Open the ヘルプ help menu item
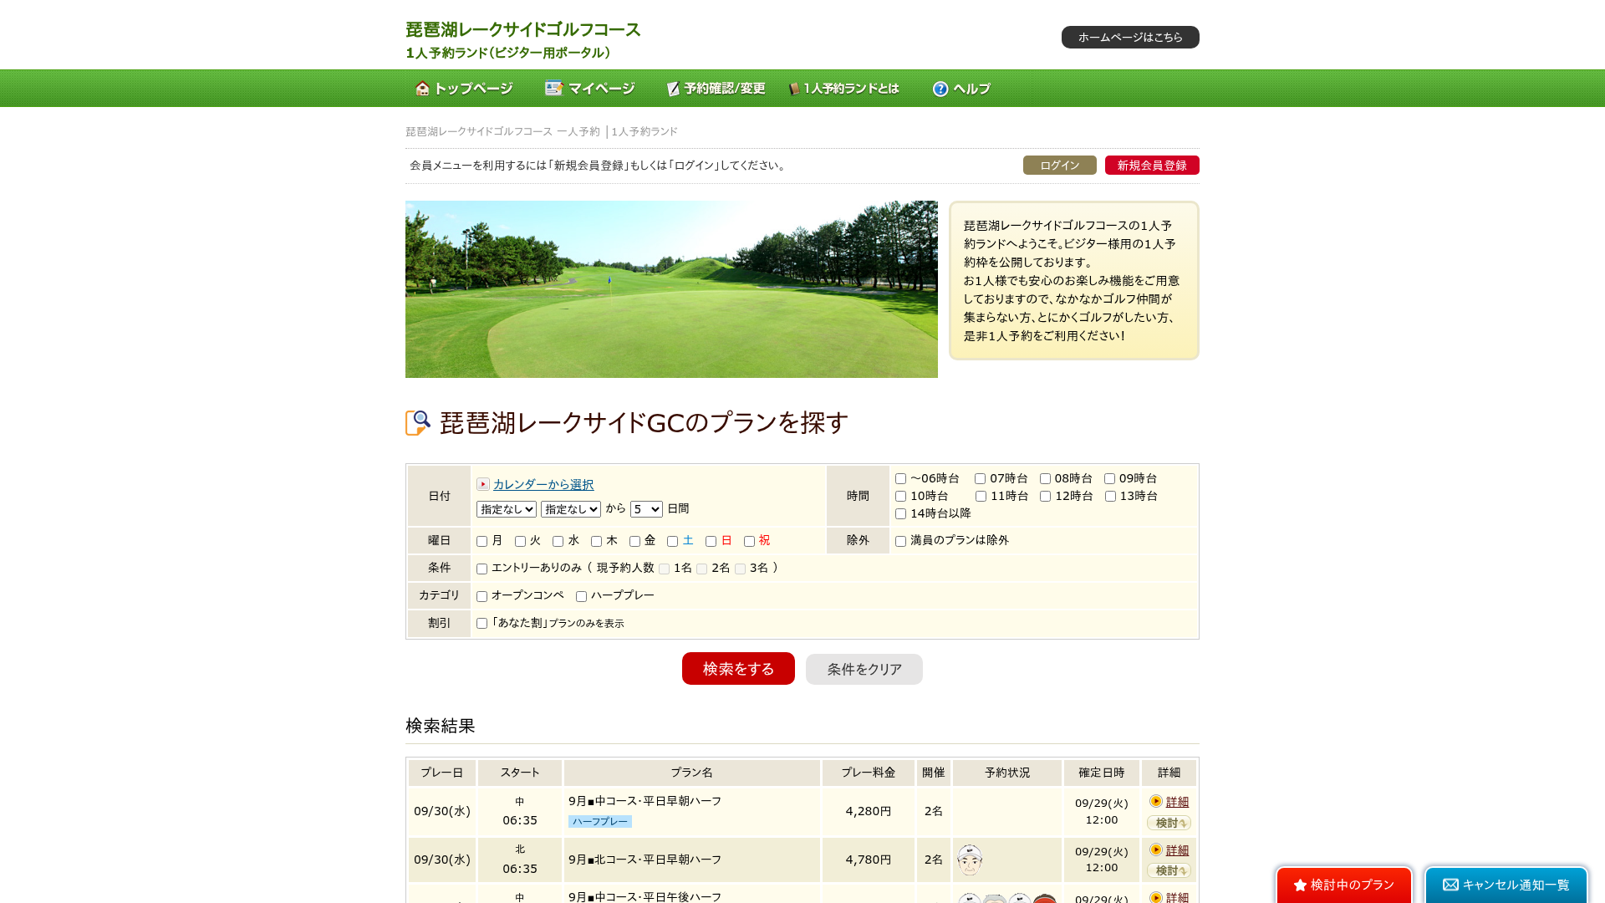The image size is (1605, 903). 961,89
